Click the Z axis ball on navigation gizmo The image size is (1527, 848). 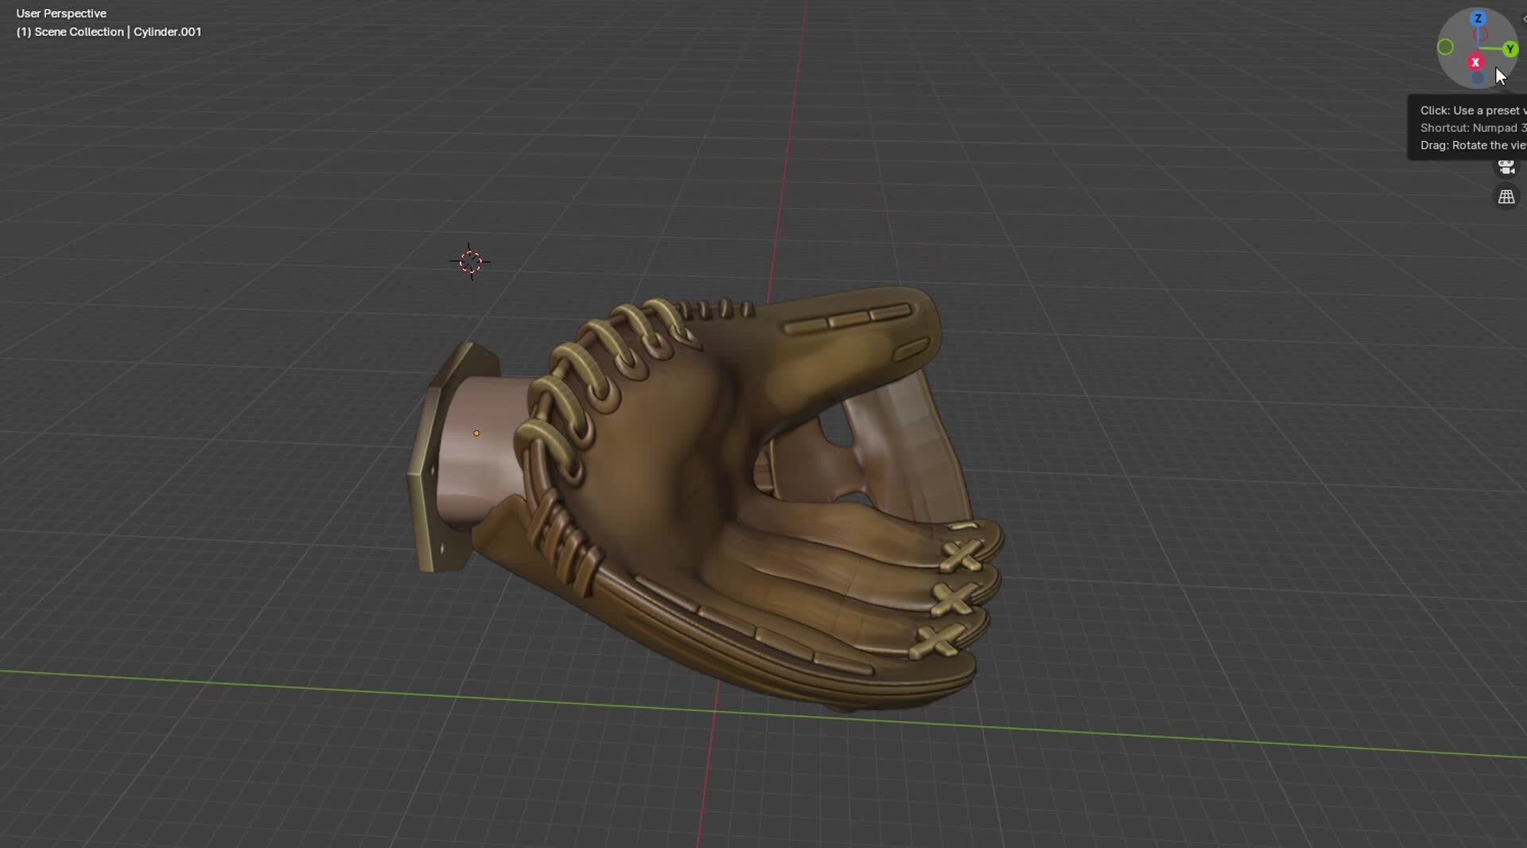pyautogui.click(x=1478, y=18)
